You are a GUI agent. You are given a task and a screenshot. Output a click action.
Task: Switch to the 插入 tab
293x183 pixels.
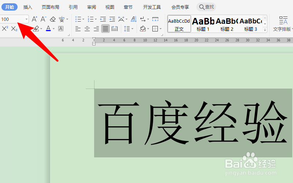click(28, 7)
